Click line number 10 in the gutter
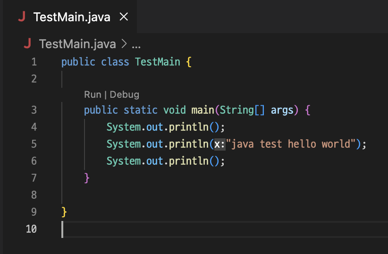 31,229
